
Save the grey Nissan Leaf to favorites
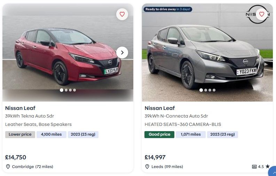click(262, 14)
